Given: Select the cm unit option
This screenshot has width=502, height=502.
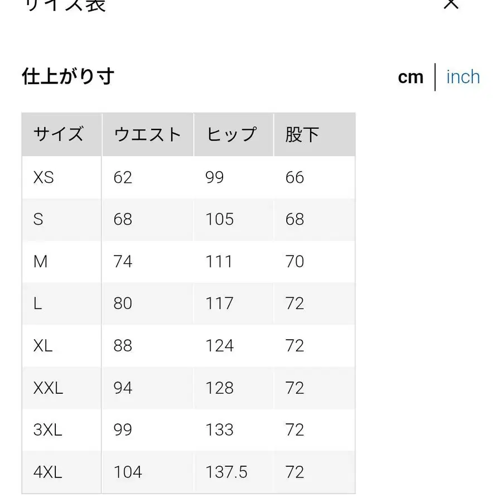Looking at the screenshot, I should pos(411,76).
